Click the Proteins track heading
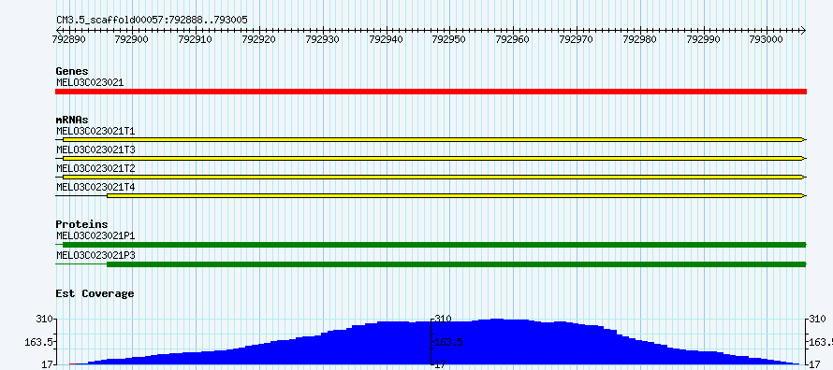 click(x=81, y=225)
